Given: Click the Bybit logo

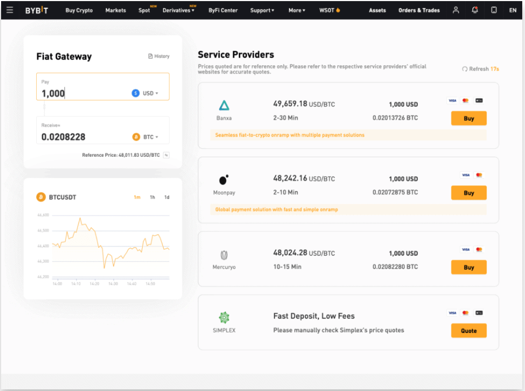Looking at the screenshot, I should point(37,10).
